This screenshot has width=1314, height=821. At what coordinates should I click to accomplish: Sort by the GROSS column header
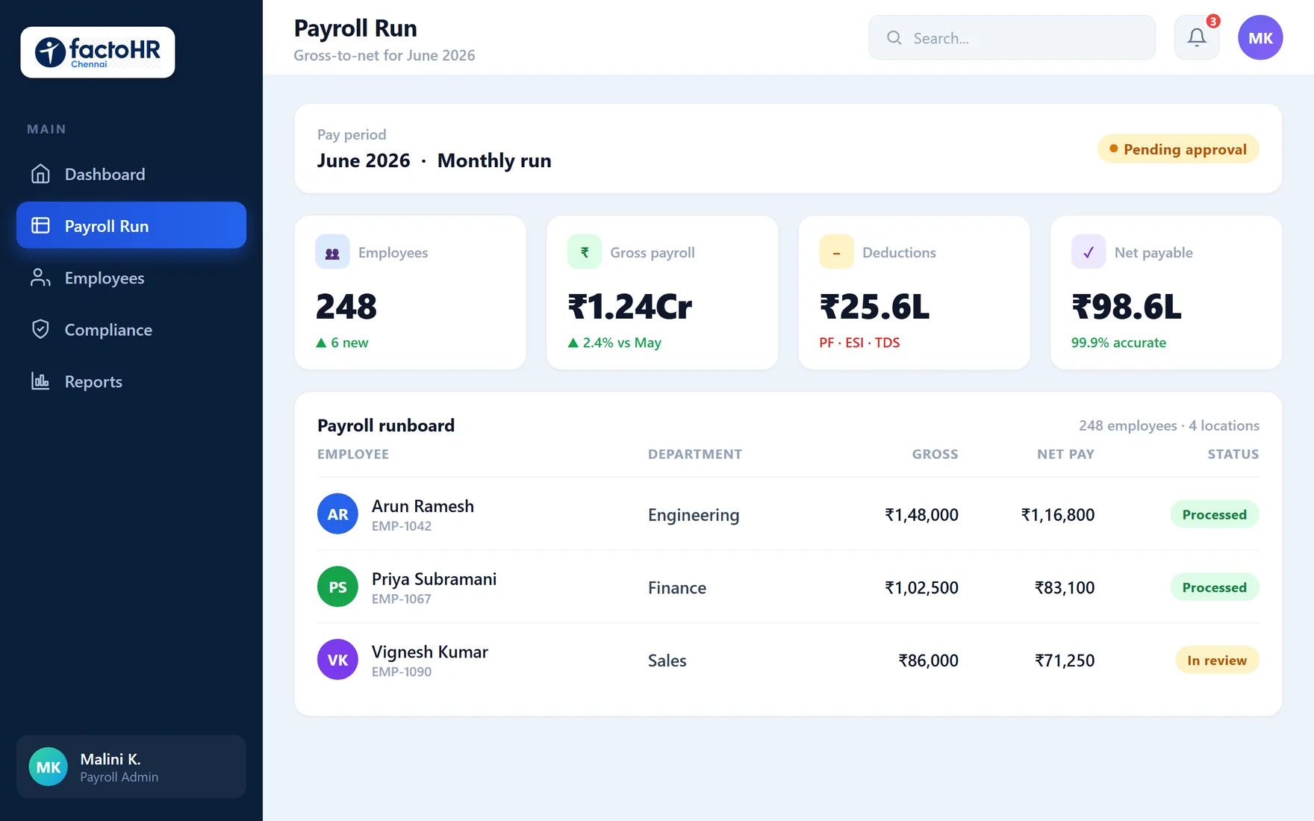(x=935, y=454)
